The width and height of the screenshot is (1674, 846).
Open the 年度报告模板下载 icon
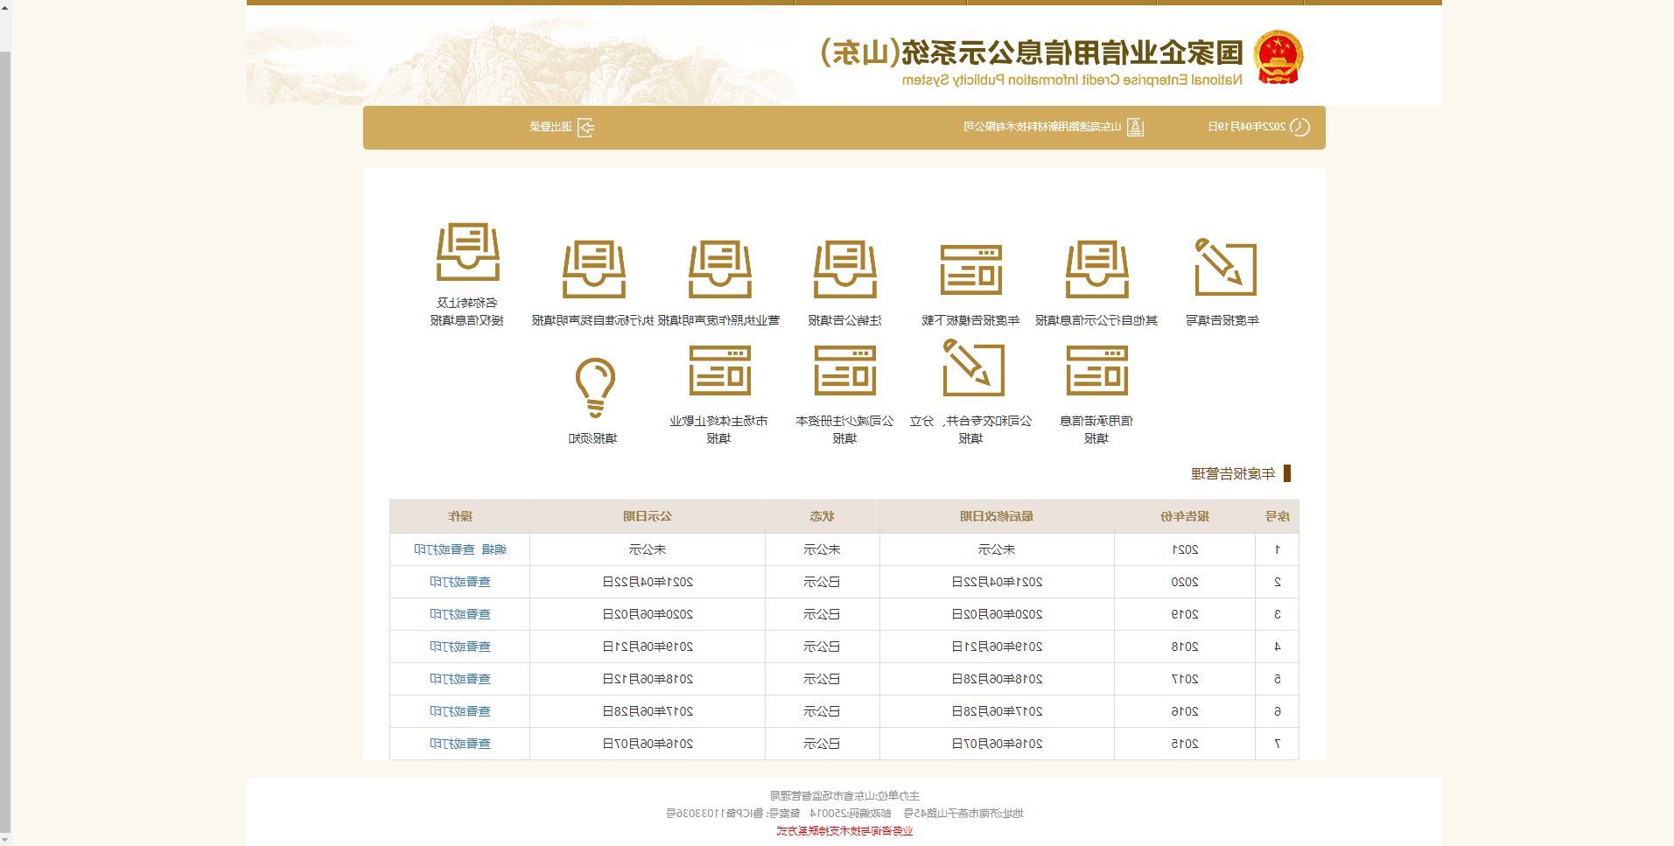click(x=970, y=269)
